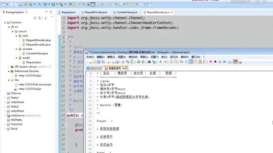Click Notepad++ Zoom In icon
273x153 pixels.
tap(160, 62)
